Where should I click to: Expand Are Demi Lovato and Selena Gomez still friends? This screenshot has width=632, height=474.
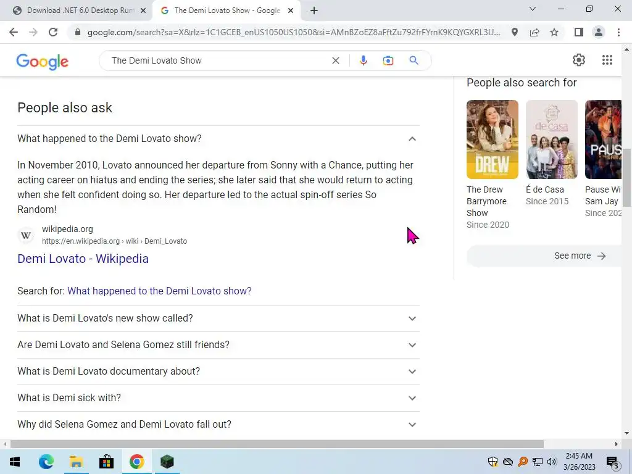(218, 345)
